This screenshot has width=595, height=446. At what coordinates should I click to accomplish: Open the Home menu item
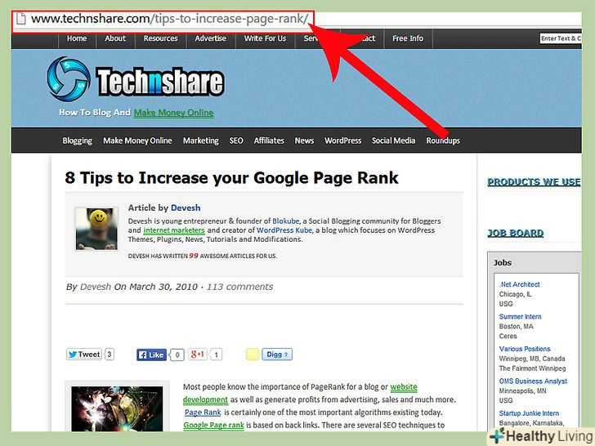tap(77, 38)
